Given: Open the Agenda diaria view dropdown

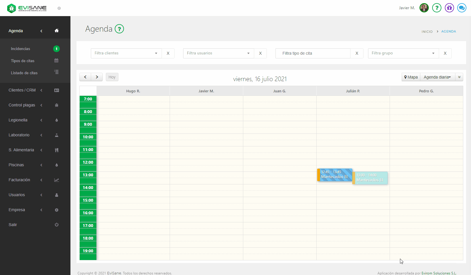Looking at the screenshot, I should click(x=437, y=77).
